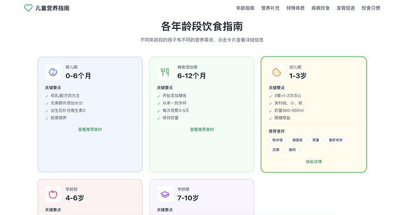Viewport: 399px width, 215px height.
Task: Select 发育促进 in the top navigation
Action: tap(346, 8)
